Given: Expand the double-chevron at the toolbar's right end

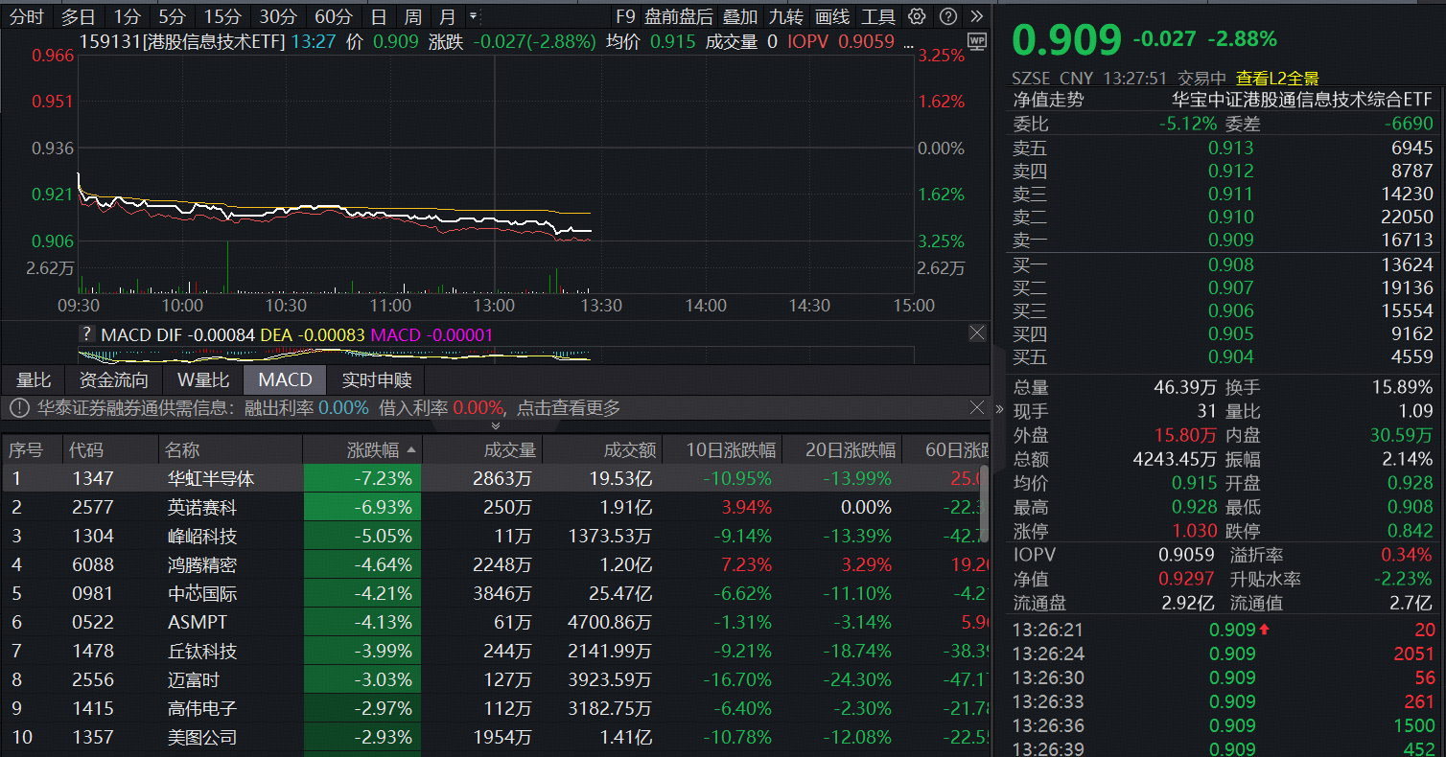Looking at the screenshot, I should point(976,16).
